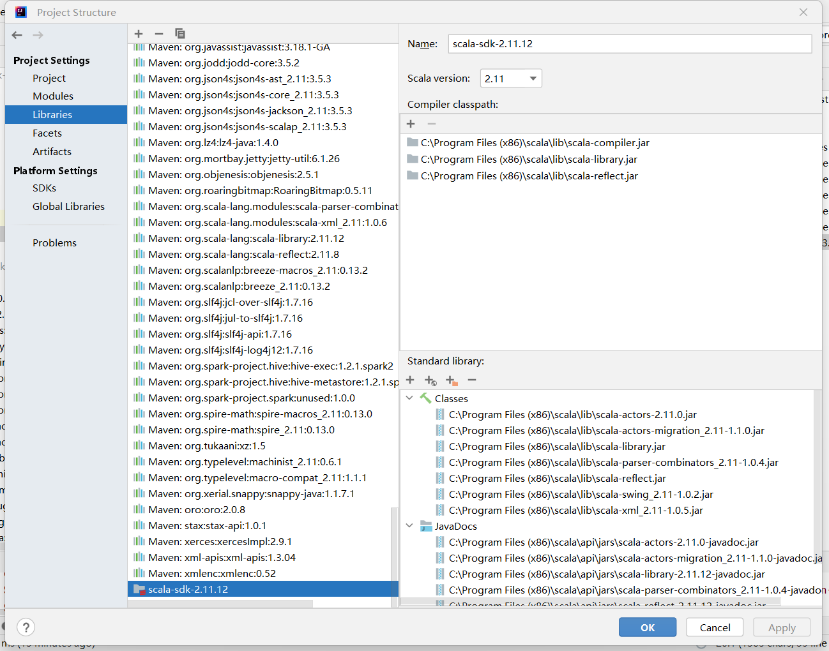Select Maven: org.scala-lang:scala-library:2.11.12
Image resolution: width=829 pixels, height=651 pixels.
point(263,238)
